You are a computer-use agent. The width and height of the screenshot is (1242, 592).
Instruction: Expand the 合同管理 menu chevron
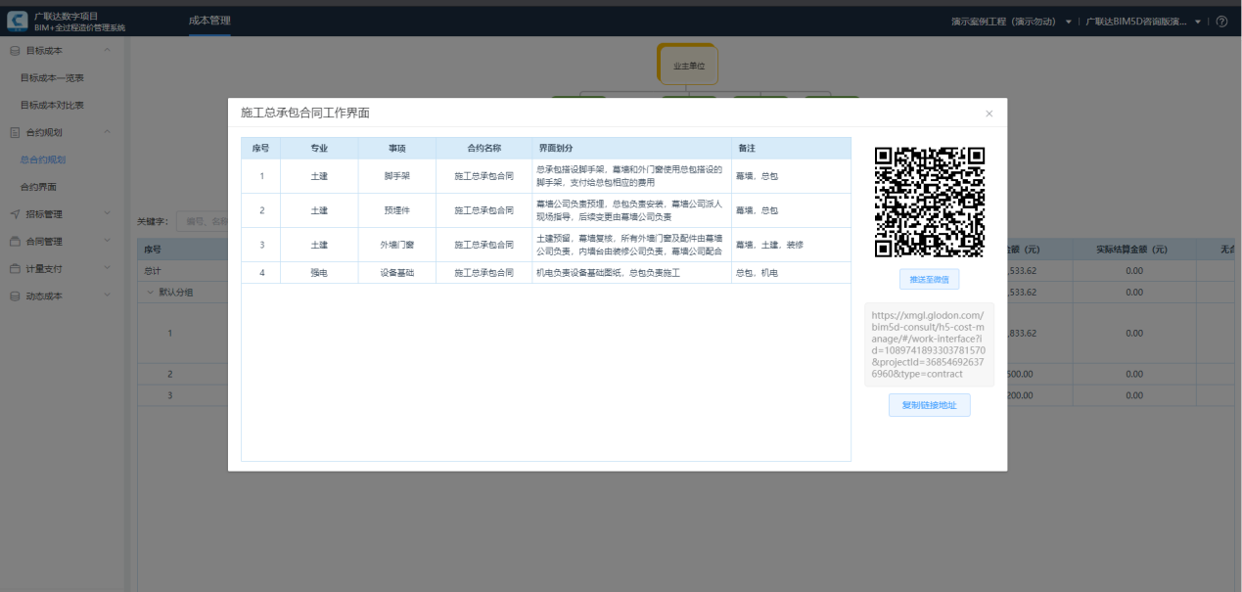pos(107,242)
